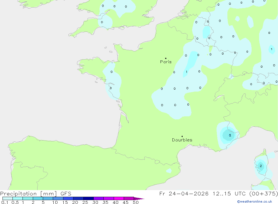Click the Paris city marker dot
The width and height of the screenshot is (278, 204).
pyautogui.click(x=166, y=58)
